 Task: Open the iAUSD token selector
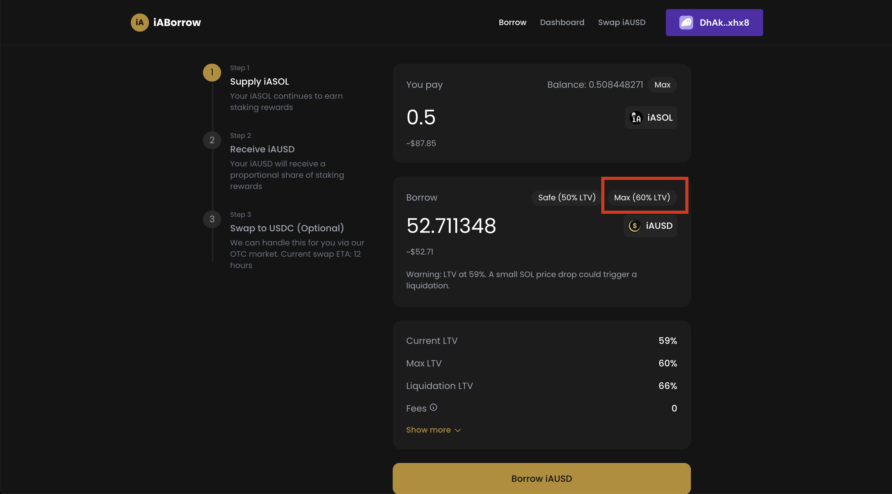click(650, 226)
